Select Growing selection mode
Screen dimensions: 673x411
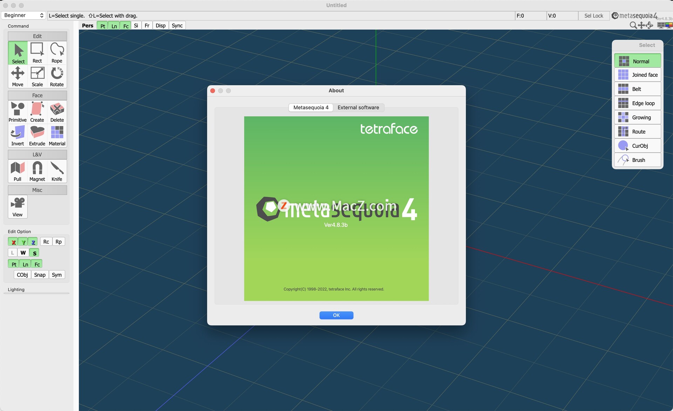point(642,117)
